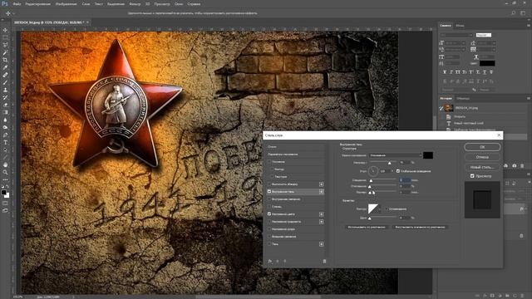This screenshot has width=532, height=299.
Task: Add another gradient overlay with plus button
Action: coord(322,222)
